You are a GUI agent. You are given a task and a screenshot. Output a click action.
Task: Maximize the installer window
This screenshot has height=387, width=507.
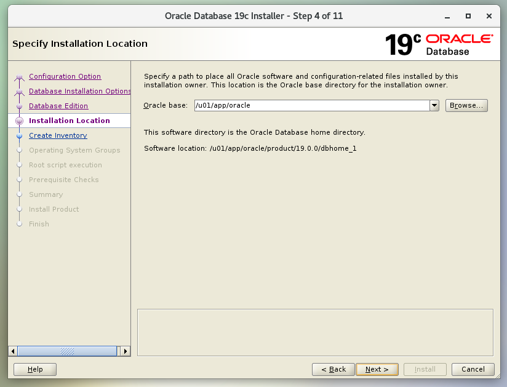(468, 16)
